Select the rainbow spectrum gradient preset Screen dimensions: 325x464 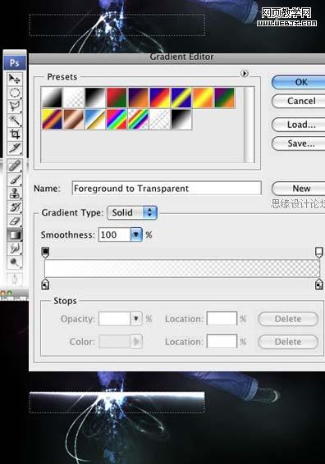(117, 119)
